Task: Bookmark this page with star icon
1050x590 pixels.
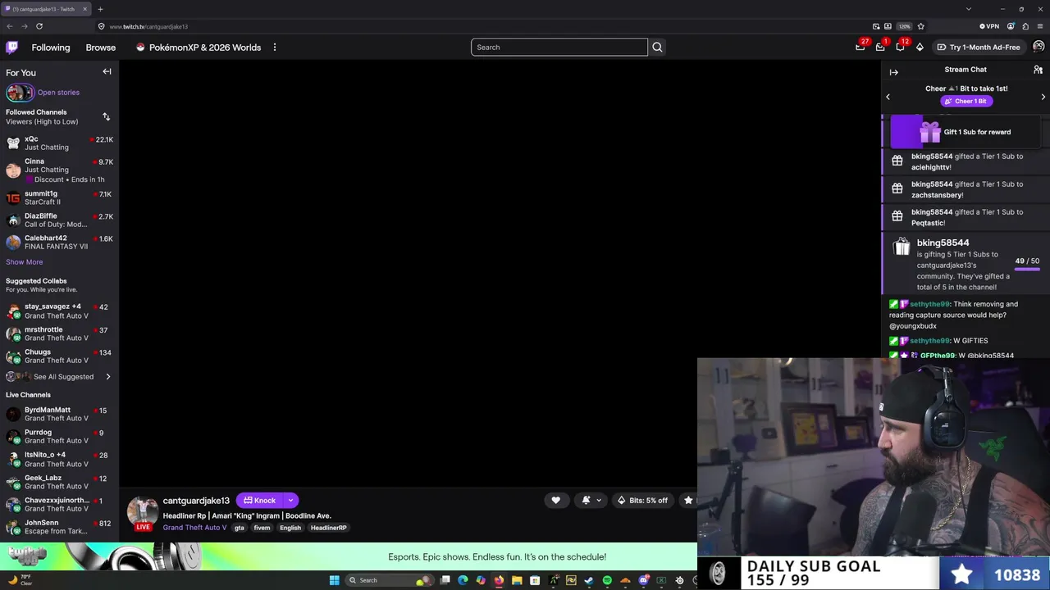Action: point(920,26)
